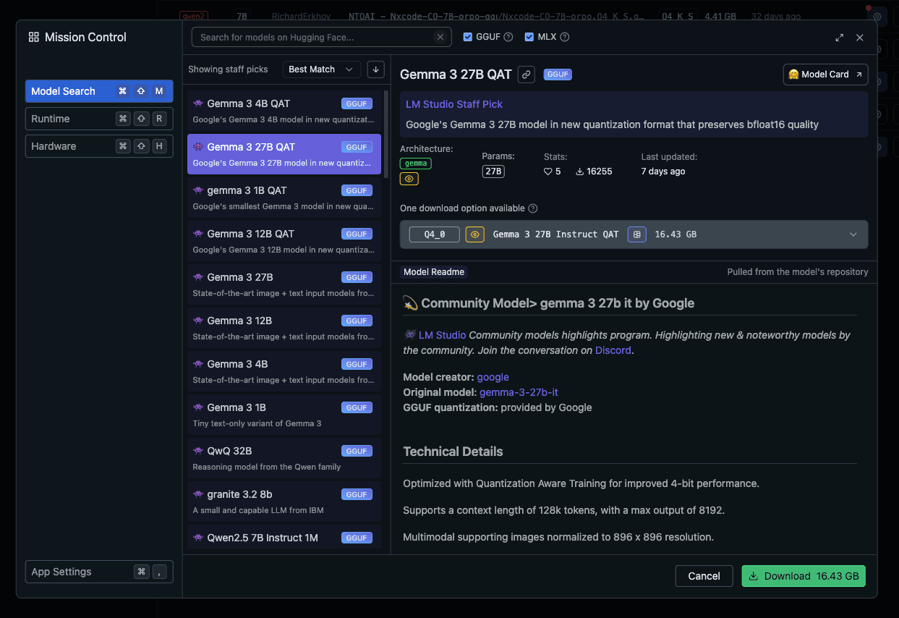The image size is (899, 618).
Task: Open the gear icon in the background window
Action: point(877,16)
